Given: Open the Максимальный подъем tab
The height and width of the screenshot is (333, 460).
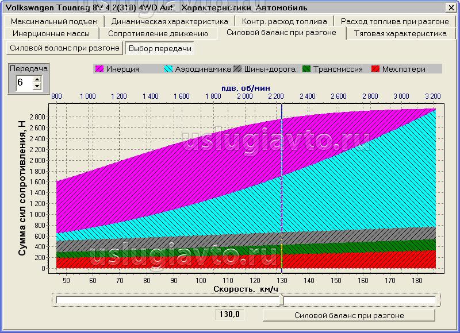Looking at the screenshot, I should coord(54,21).
